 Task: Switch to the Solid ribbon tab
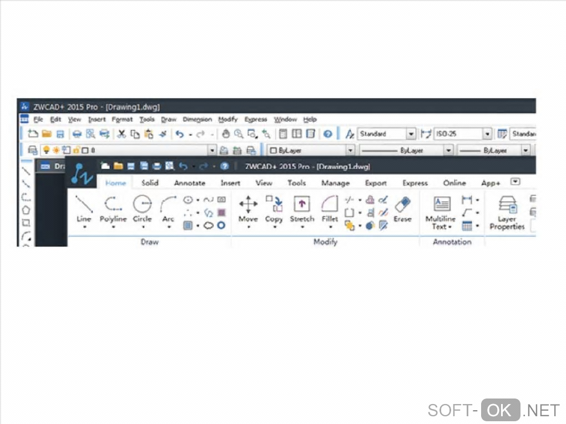[150, 183]
